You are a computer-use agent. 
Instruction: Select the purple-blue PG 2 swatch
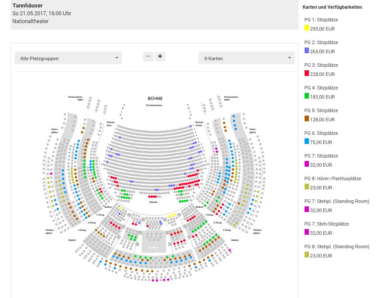pyautogui.click(x=307, y=50)
